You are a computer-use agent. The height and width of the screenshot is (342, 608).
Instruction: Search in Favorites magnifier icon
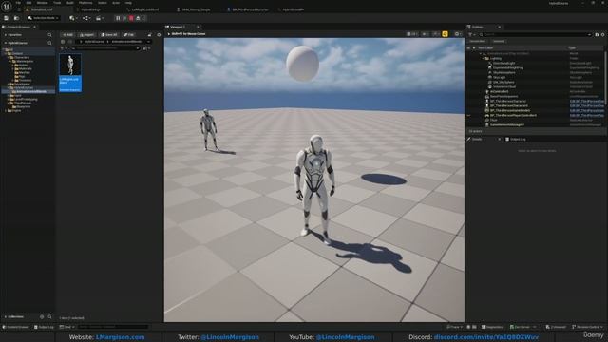pyautogui.click(x=49, y=35)
